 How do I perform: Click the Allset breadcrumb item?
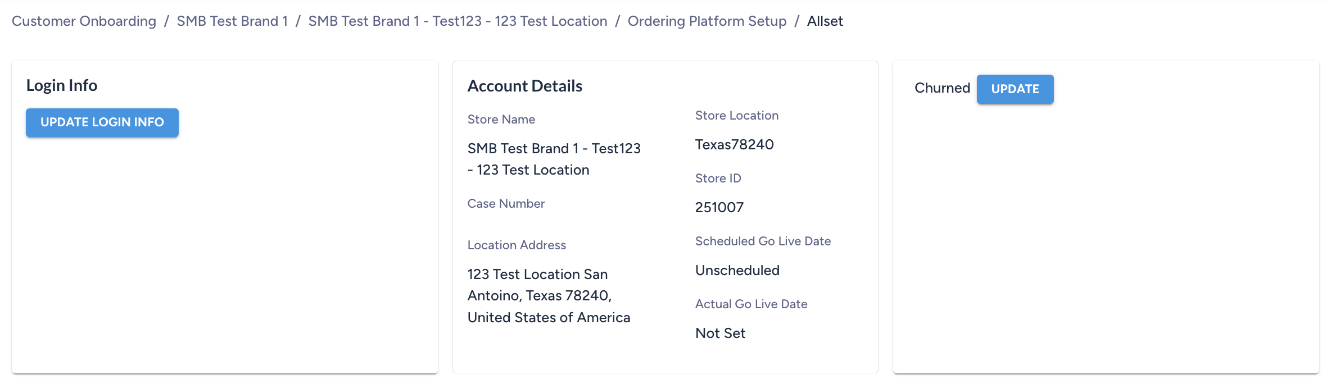825,21
